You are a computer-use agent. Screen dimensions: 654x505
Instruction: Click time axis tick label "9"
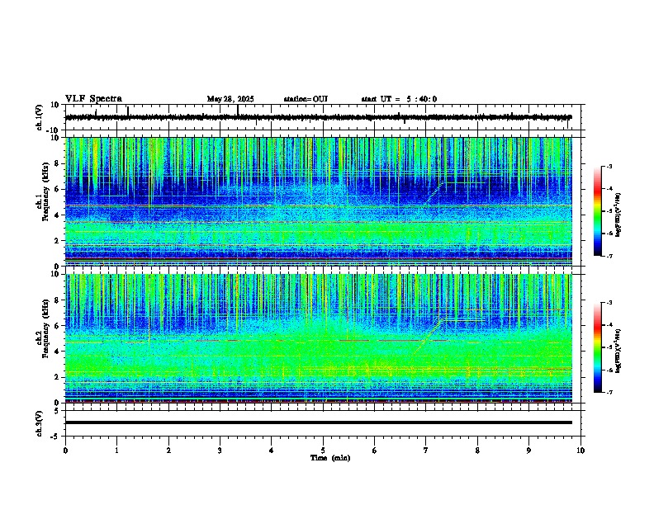[x=528, y=451]
